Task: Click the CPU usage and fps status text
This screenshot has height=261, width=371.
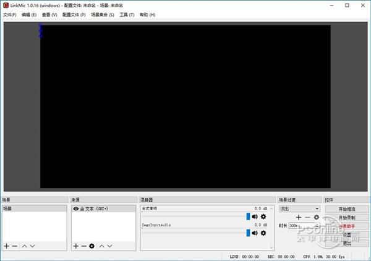Action: [324, 257]
